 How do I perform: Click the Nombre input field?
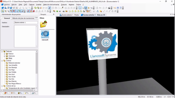point(26,23)
